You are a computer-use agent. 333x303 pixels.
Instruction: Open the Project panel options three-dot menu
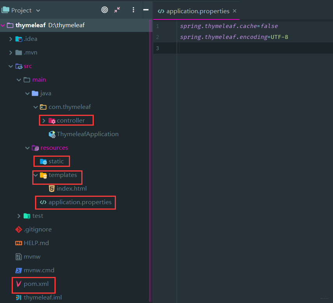pyautogui.click(x=133, y=10)
